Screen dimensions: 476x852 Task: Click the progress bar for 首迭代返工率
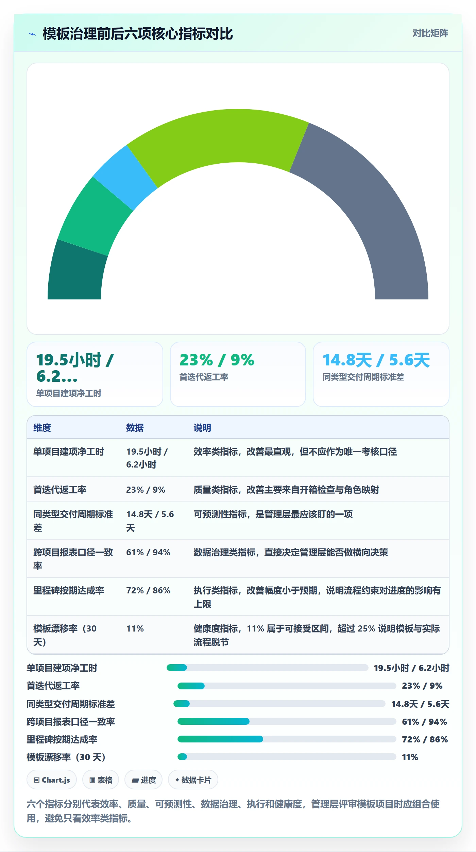(x=287, y=686)
